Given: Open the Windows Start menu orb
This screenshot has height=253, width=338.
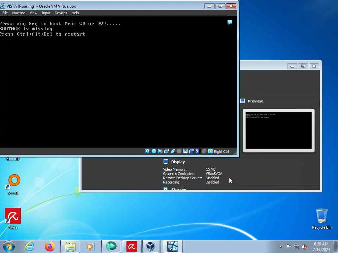Looking at the screenshot, I should click(9, 246).
